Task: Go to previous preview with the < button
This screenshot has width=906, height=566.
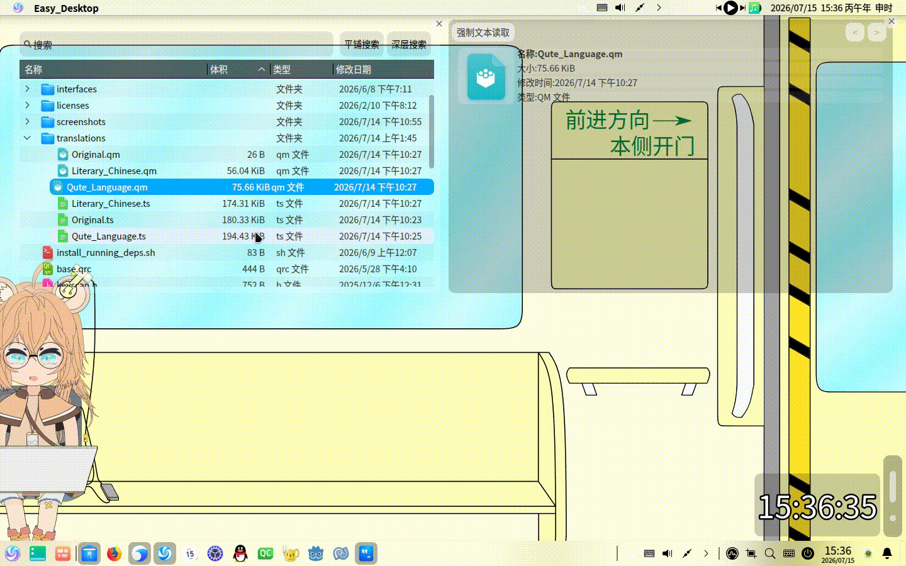Action: [x=855, y=32]
